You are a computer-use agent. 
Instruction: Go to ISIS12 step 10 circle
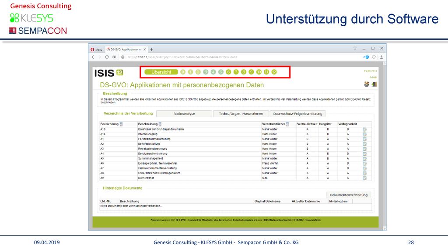click(x=259, y=72)
